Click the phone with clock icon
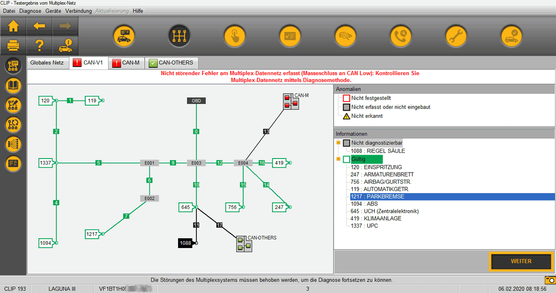The height and width of the screenshot is (293, 556). tap(400, 36)
